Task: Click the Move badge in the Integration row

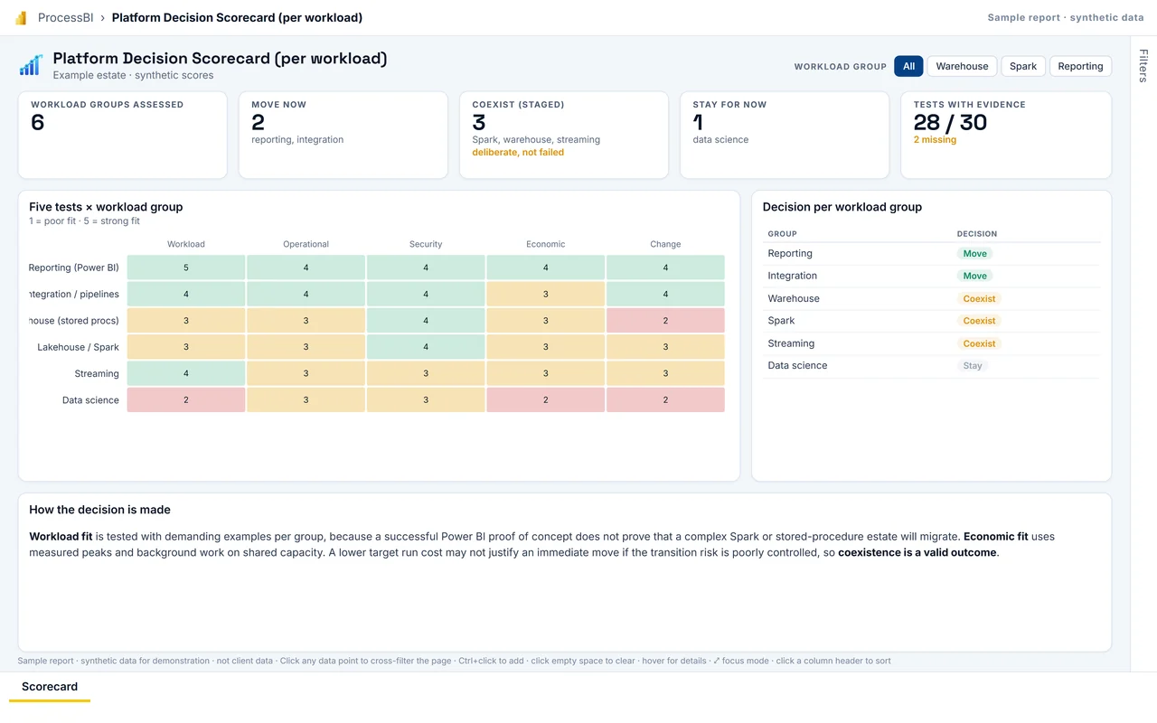Action: 974,276
